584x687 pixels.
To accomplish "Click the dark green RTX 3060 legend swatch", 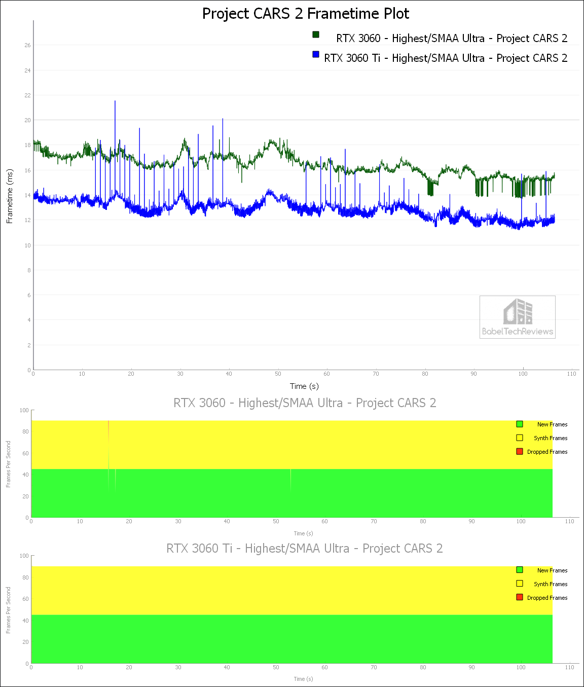I will pyautogui.click(x=316, y=34).
